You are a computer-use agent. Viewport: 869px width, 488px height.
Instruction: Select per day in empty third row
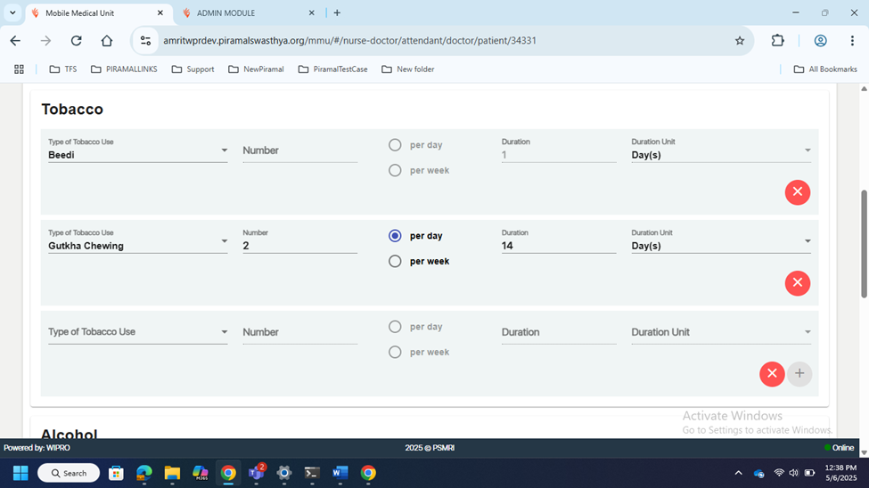point(395,327)
